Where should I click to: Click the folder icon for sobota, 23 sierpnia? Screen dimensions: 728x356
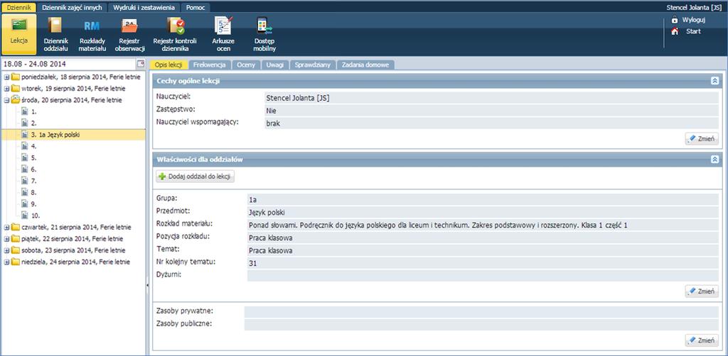click(x=16, y=250)
